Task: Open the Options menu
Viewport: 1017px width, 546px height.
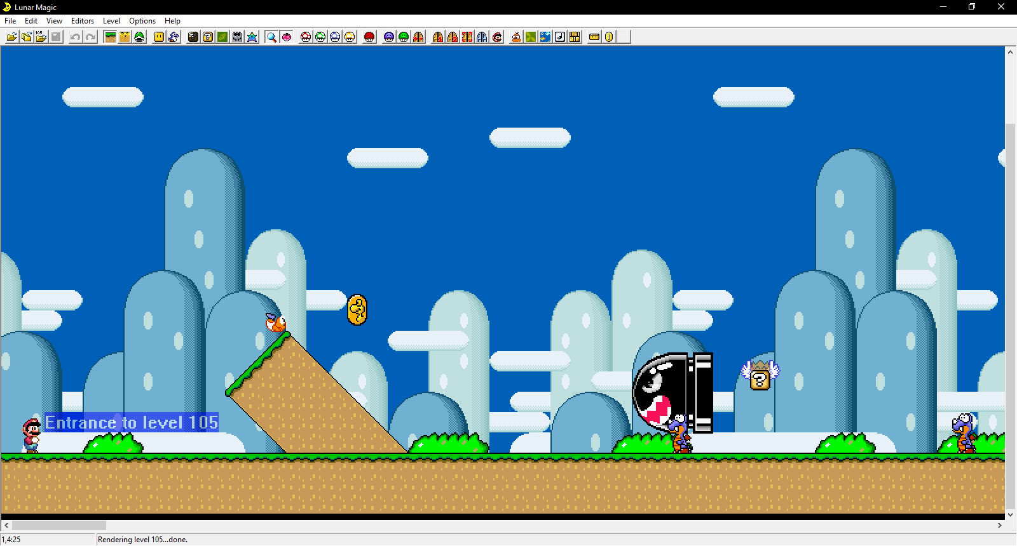Action: [x=142, y=21]
